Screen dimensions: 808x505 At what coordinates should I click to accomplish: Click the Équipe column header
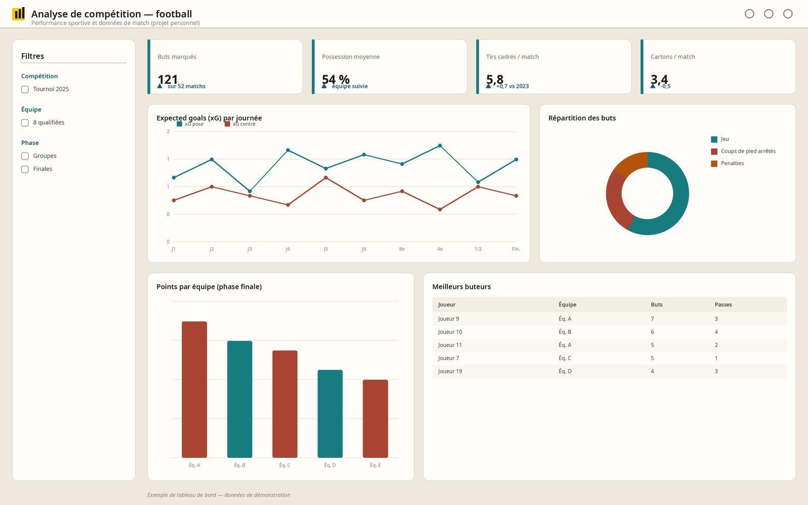tap(568, 305)
